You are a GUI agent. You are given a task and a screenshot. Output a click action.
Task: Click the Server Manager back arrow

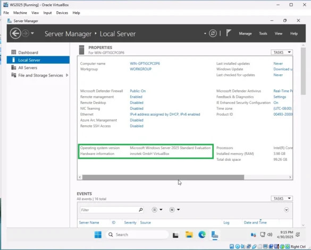click(x=15, y=33)
